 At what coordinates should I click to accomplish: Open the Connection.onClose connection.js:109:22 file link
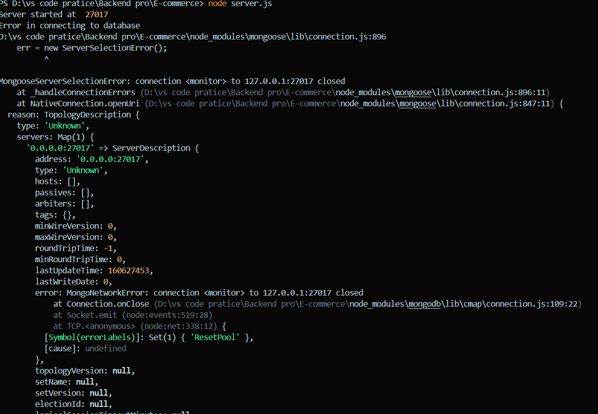pyautogui.click(x=367, y=304)
